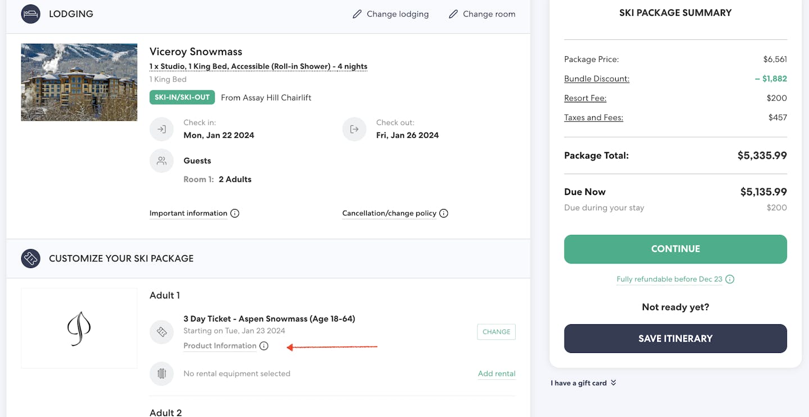The height and width of the screenshot is (417, 809).
Task: Click the CHANGE button for Adult 1 ticket
Action: click(496, 332)
